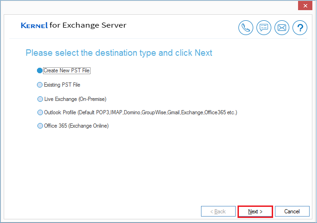Choose the Existing PST File radio button
Image resolution: width=317 pixels, height=223 pixels.
coord(39,85)
